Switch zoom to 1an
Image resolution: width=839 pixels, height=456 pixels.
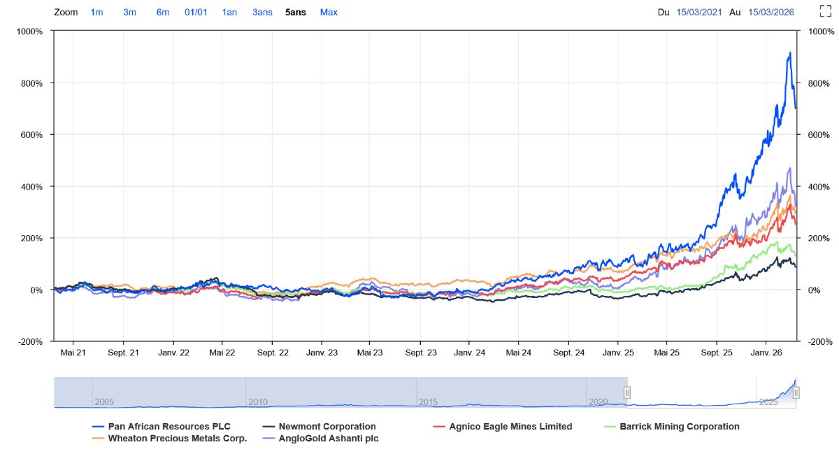229,12
